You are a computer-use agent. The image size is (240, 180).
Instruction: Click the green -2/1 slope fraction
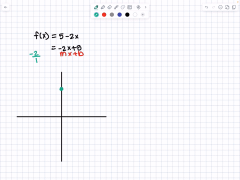point(35,57)
